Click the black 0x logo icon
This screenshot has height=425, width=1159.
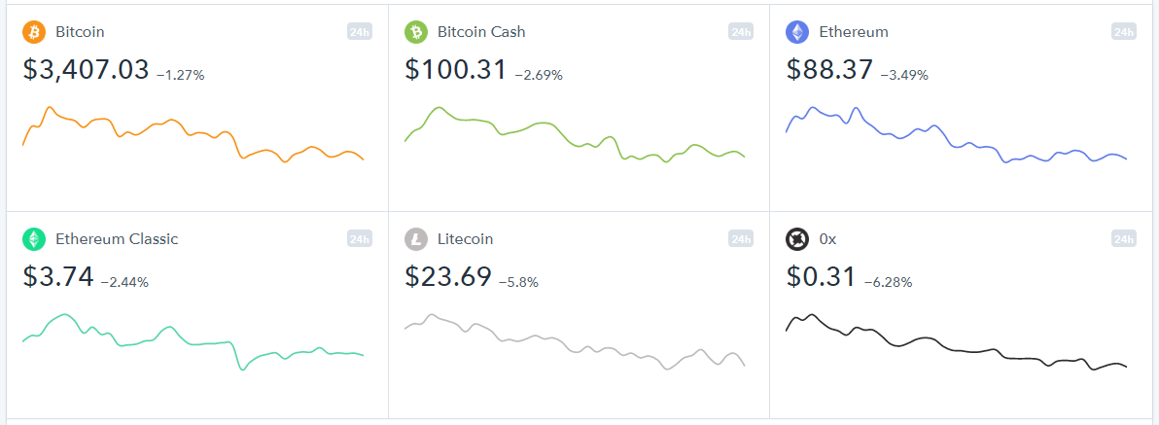(797, 238)
